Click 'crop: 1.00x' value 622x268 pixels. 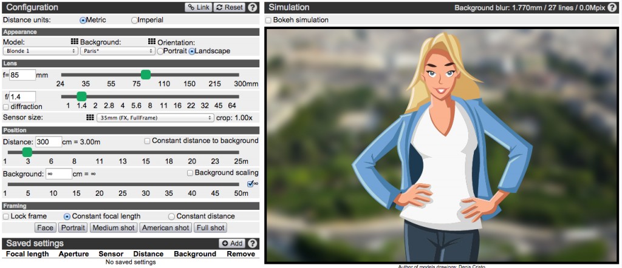coord(234,118)
